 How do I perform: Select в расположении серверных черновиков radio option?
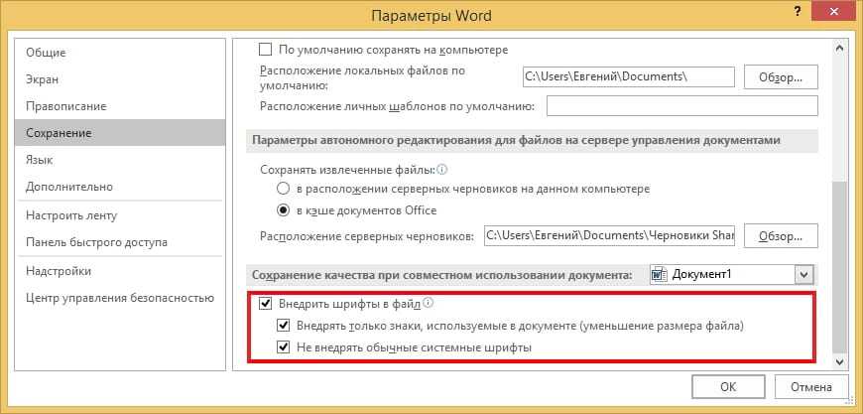pyautogui.click(x=285, y=189)
